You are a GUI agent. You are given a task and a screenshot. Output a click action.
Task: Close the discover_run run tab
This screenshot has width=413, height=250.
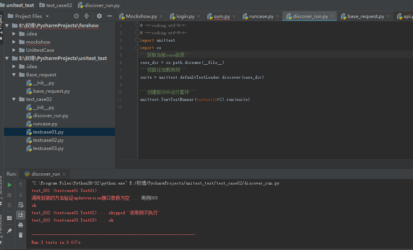(64, 174)
